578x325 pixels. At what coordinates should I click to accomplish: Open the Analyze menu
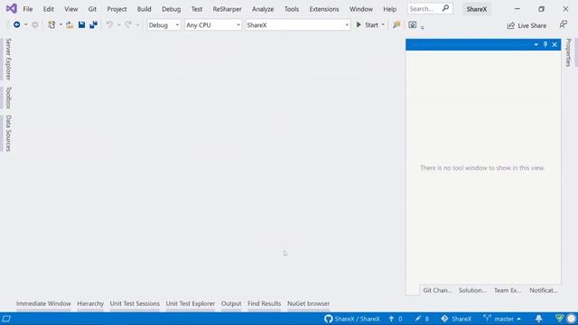263,9
